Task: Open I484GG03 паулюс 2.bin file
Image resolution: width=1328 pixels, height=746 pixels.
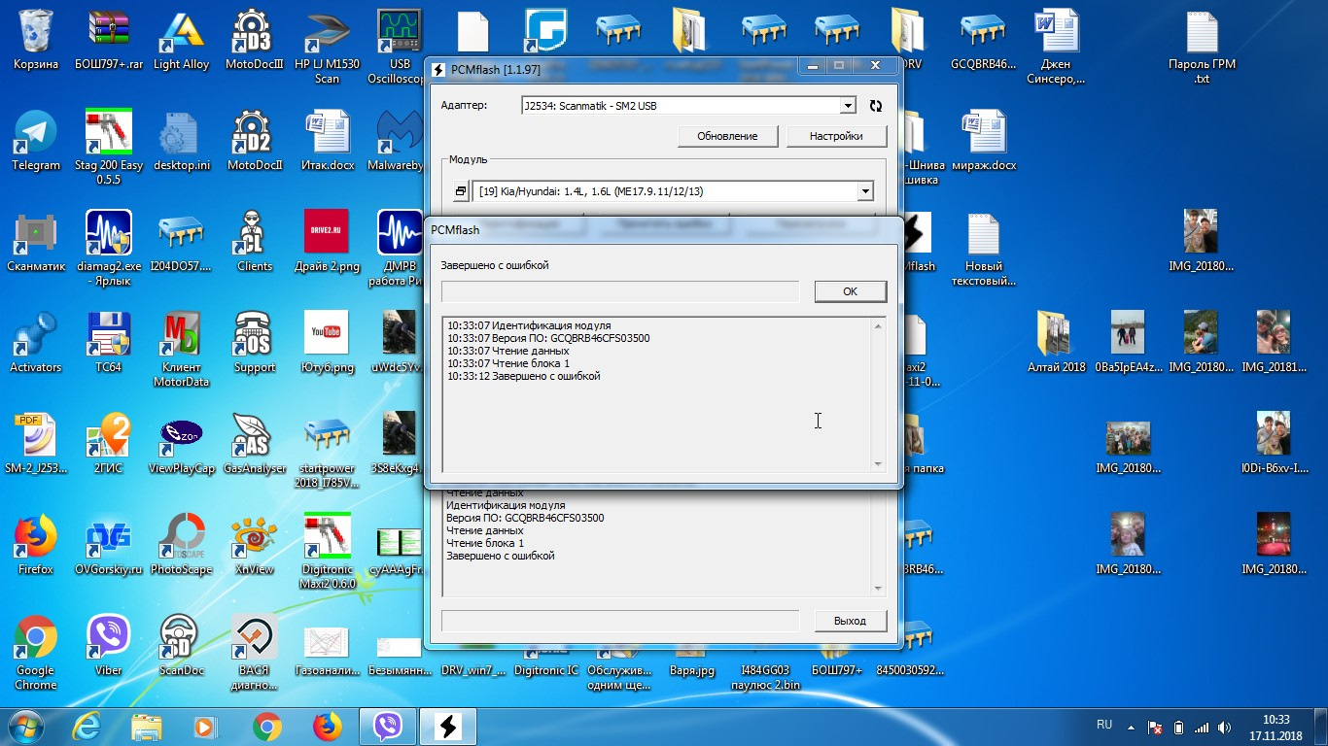Action: [765, 677]
